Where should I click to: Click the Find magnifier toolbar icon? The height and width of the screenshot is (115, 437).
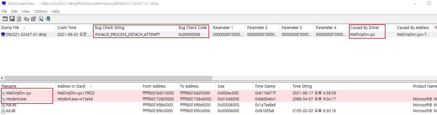pos(41,19)
